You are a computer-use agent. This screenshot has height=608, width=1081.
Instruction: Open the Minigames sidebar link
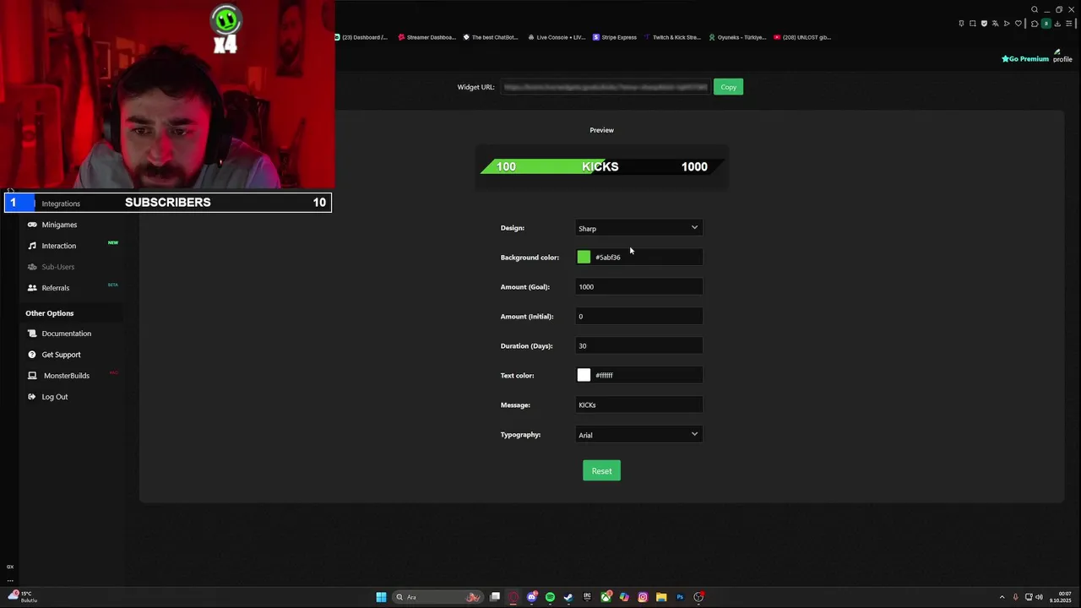click(59, 225)
